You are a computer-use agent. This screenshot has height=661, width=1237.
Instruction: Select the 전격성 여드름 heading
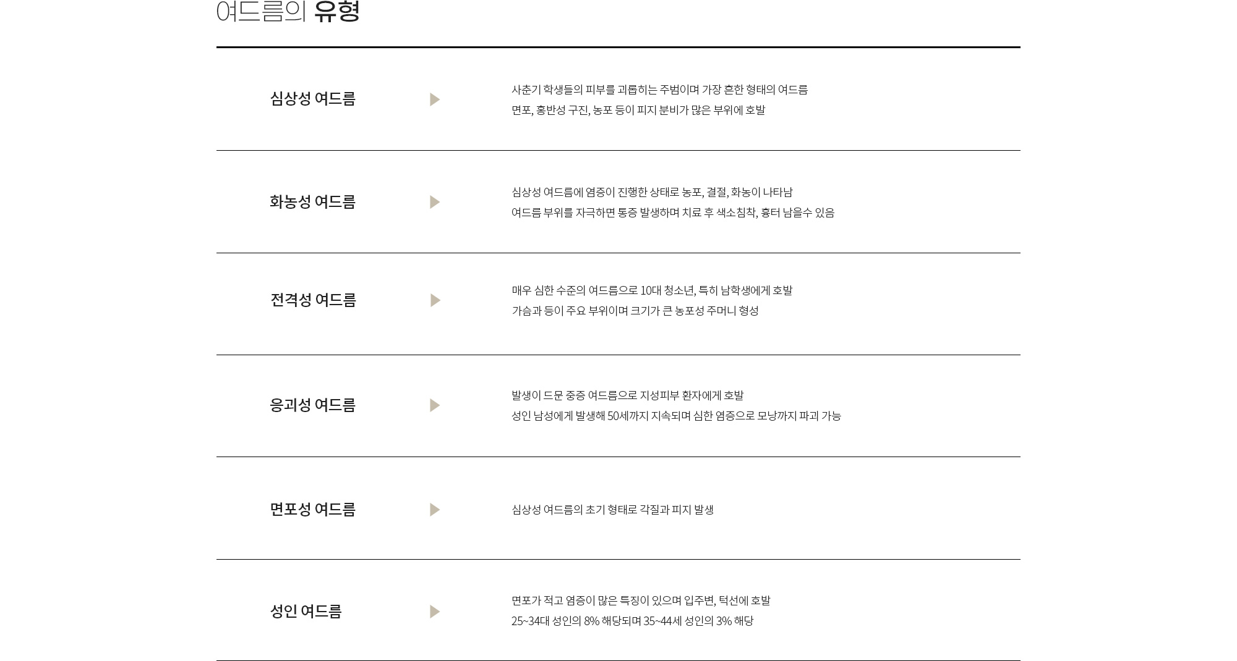tap(314, 300)
